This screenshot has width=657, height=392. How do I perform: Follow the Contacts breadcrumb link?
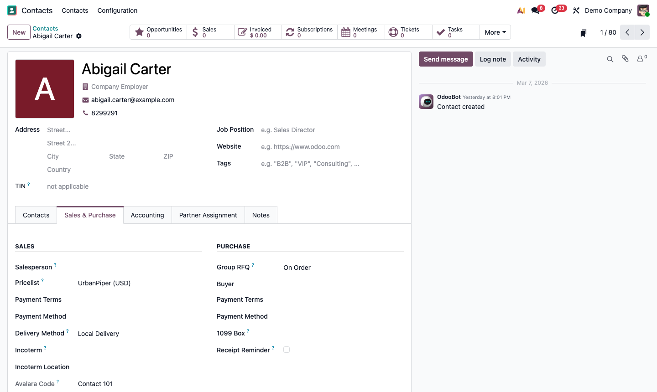point(45,28)
